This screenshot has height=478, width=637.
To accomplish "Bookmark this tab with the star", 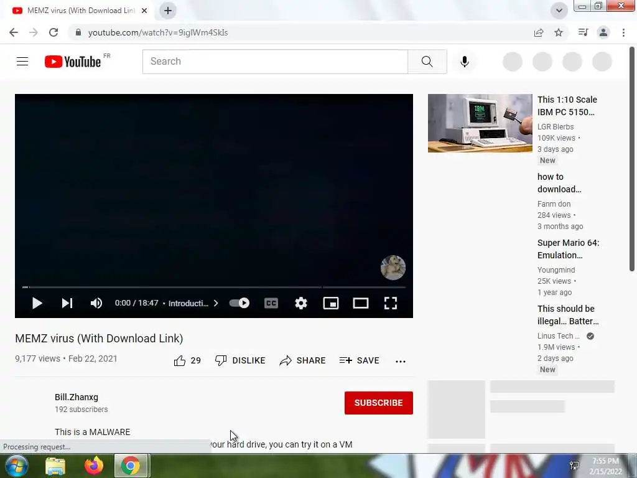I will (x=559, y=32).
